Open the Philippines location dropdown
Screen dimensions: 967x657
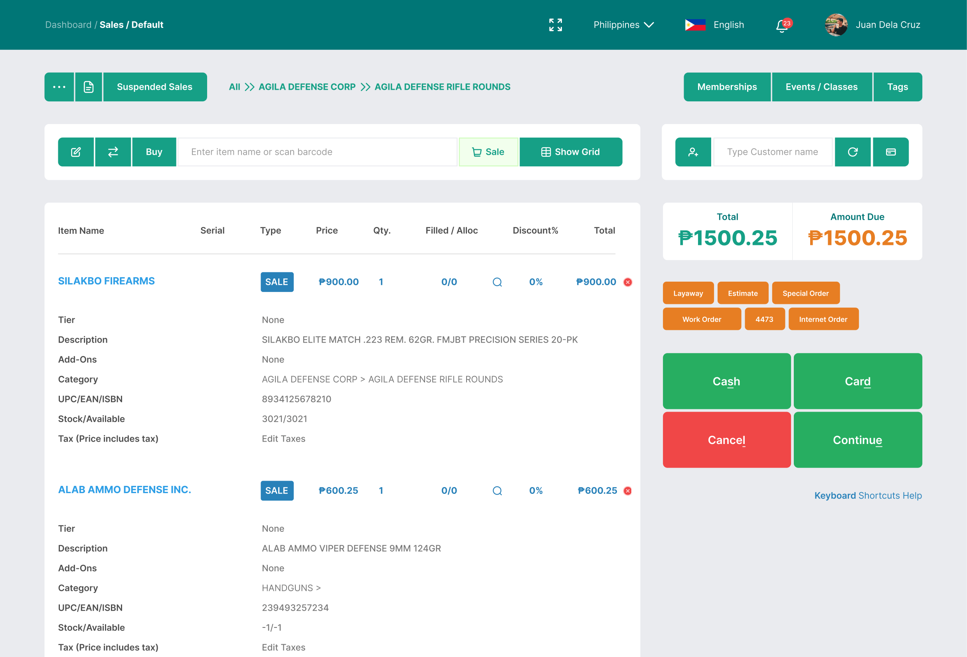click(623, 25)
